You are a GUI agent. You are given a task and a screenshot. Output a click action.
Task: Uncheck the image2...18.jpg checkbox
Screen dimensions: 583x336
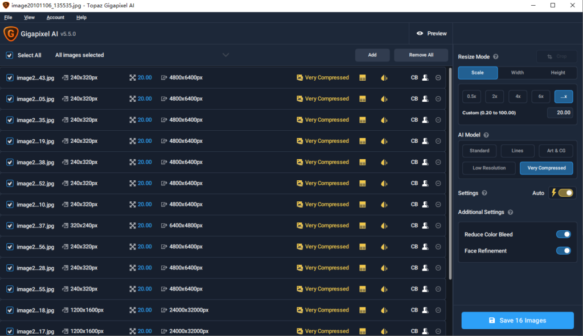coord(10,310)
